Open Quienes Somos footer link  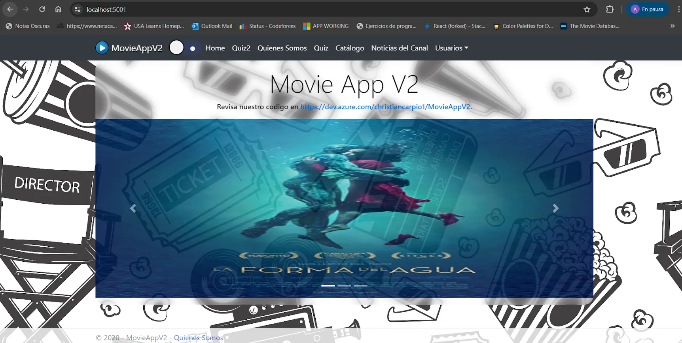pyautogui.click(x=199, y=338)
